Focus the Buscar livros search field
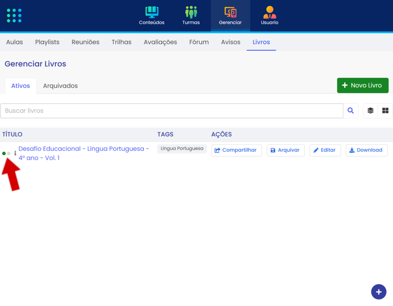 [x=171, y=111]
